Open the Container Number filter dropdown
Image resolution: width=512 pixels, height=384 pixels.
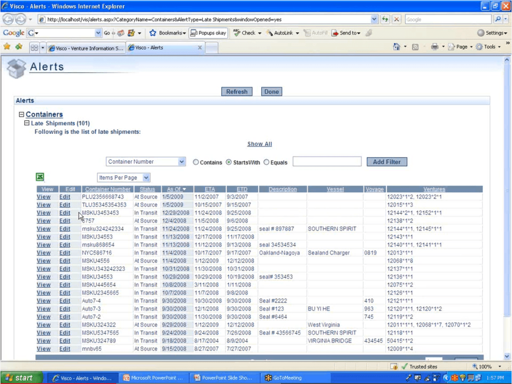coord(146,162)
